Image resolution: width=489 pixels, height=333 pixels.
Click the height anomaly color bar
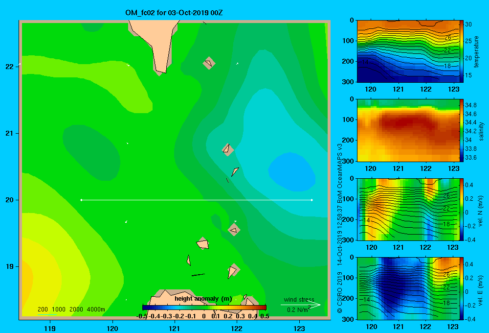coord(204,308)
